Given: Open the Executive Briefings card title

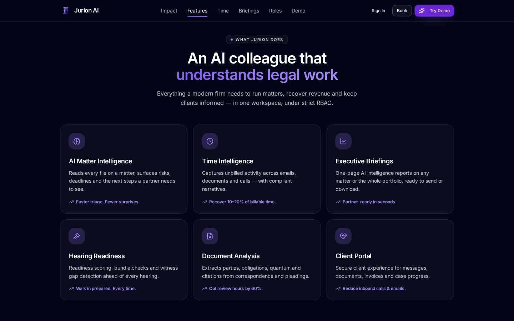Looking at the screenshot, I should (x=364, y=161).
